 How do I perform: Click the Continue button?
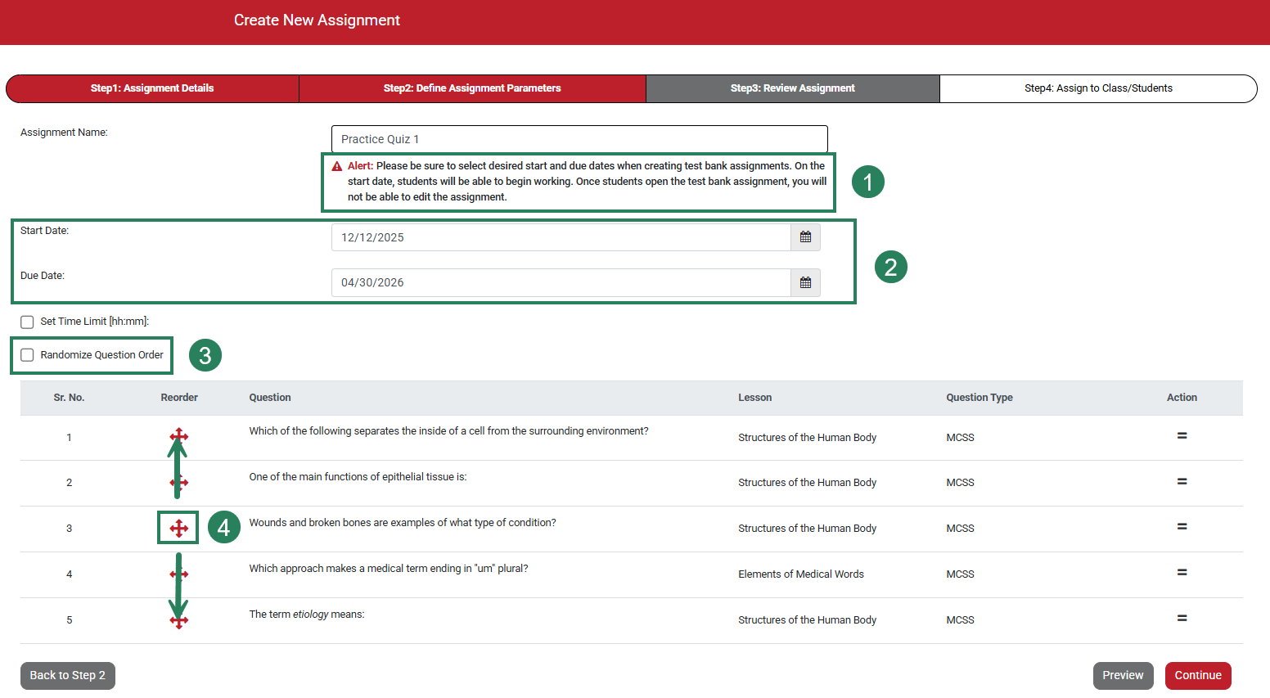coord(1198,675)
